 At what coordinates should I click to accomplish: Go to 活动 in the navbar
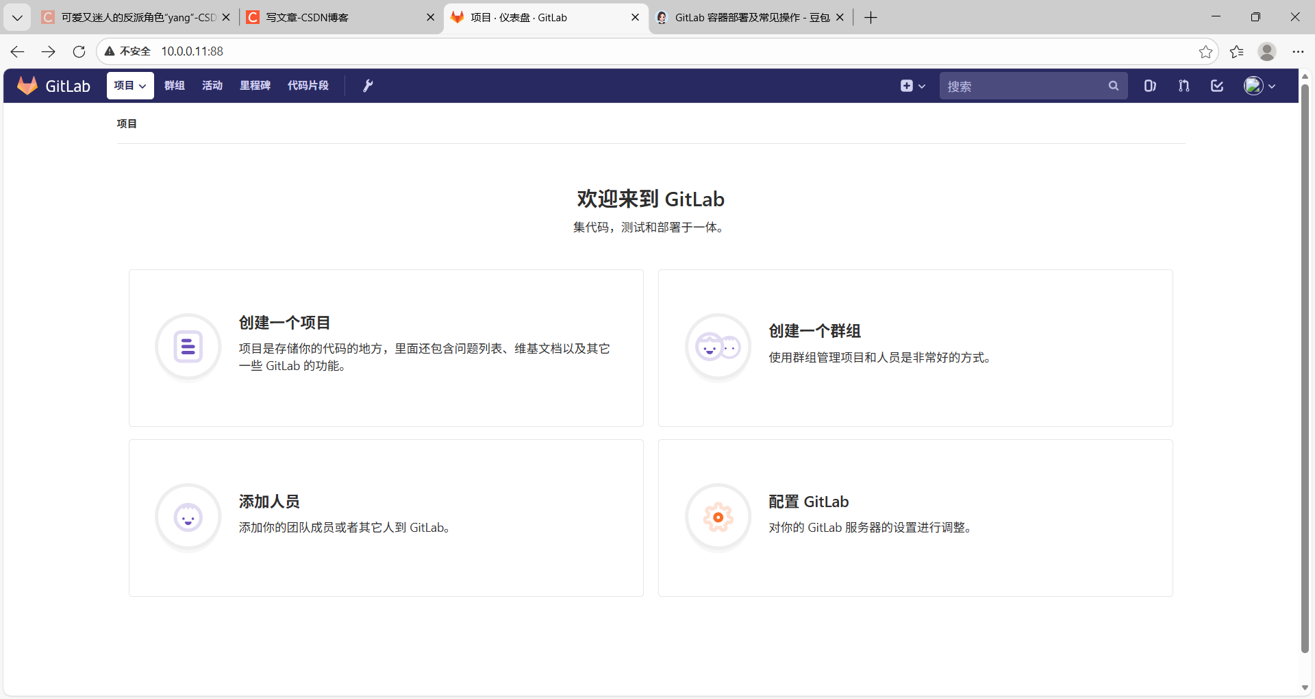(212, 86)
